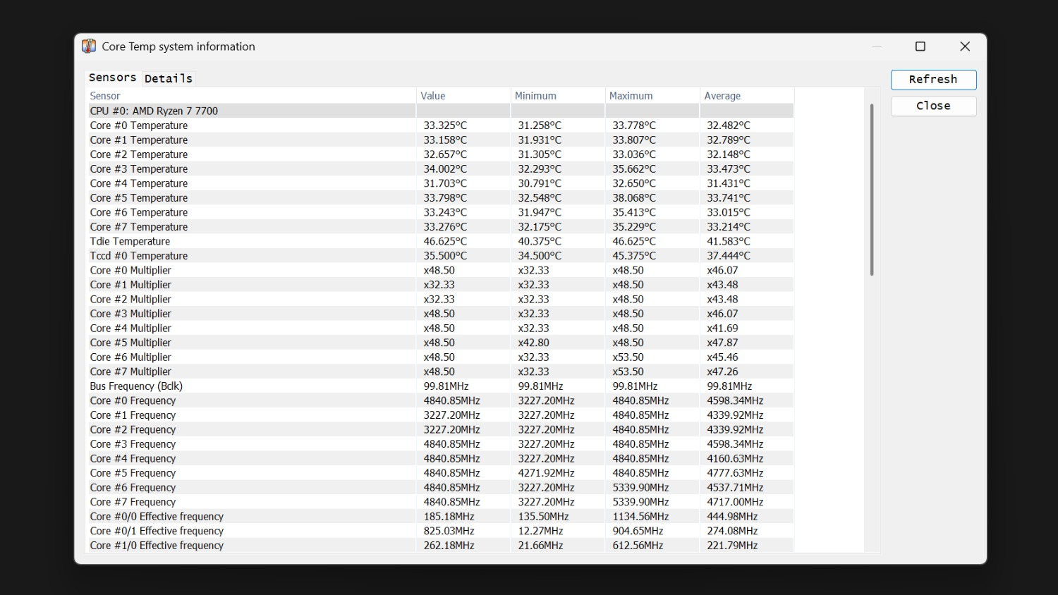1058x595 pixels.
Task: Select the Core #6 Multiplier row
Action: [x=440, y=357]
